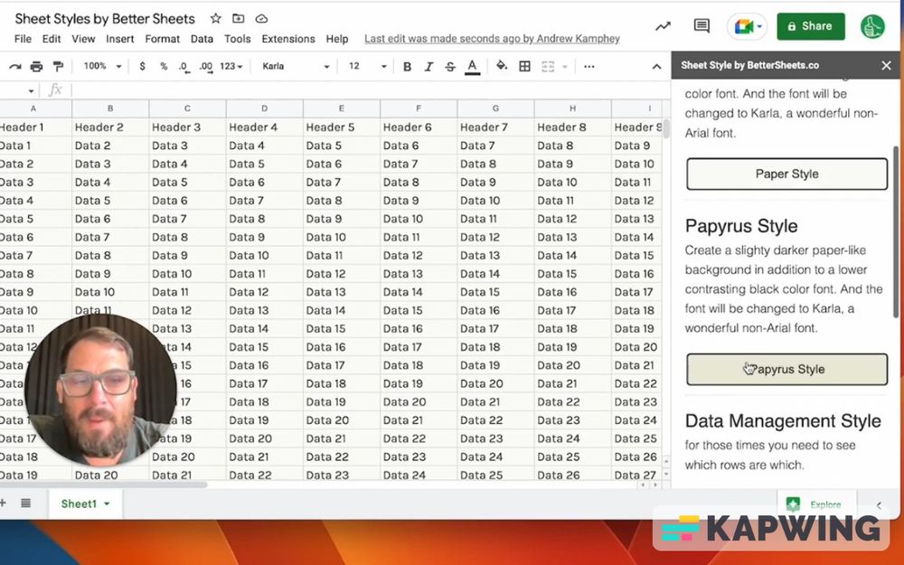The width and height of the screenshot is (904, 565).
Task: Format value as percent
Action: click(163, 66)
